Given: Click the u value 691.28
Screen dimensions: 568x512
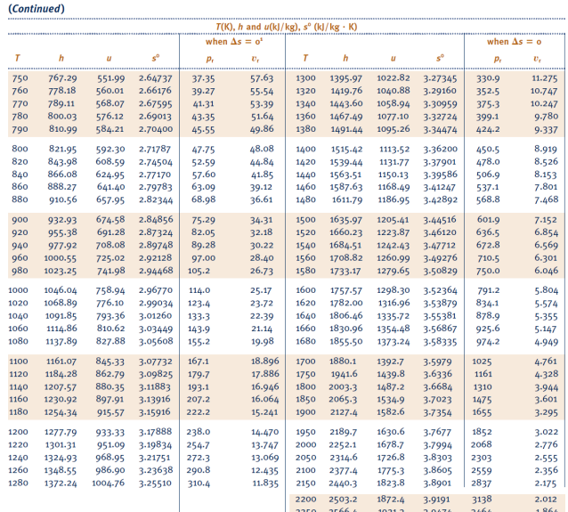Looking at the screenshot, I should coord(111,232).
